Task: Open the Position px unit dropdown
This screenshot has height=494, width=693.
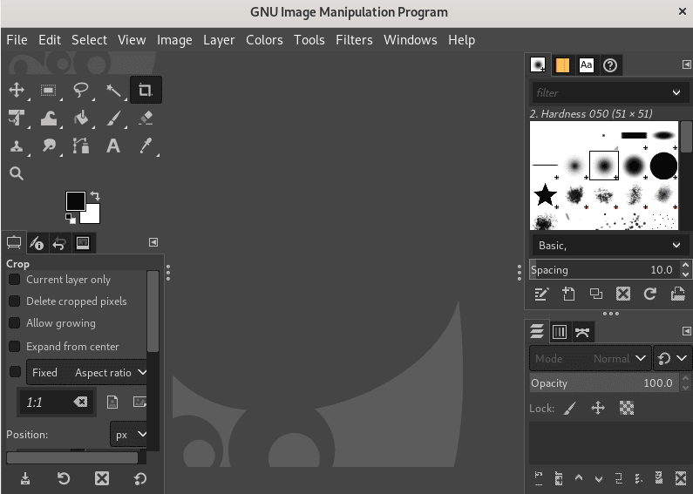Action: pyautogui.click(x=129, y=435)
